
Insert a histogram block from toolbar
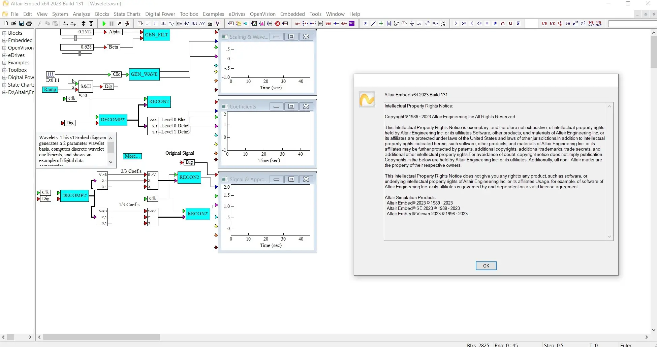(x=262, y=23)
